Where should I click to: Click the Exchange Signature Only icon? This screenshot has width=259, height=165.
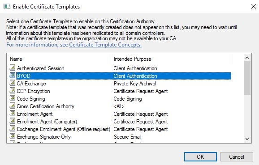[x=13, y=136]
